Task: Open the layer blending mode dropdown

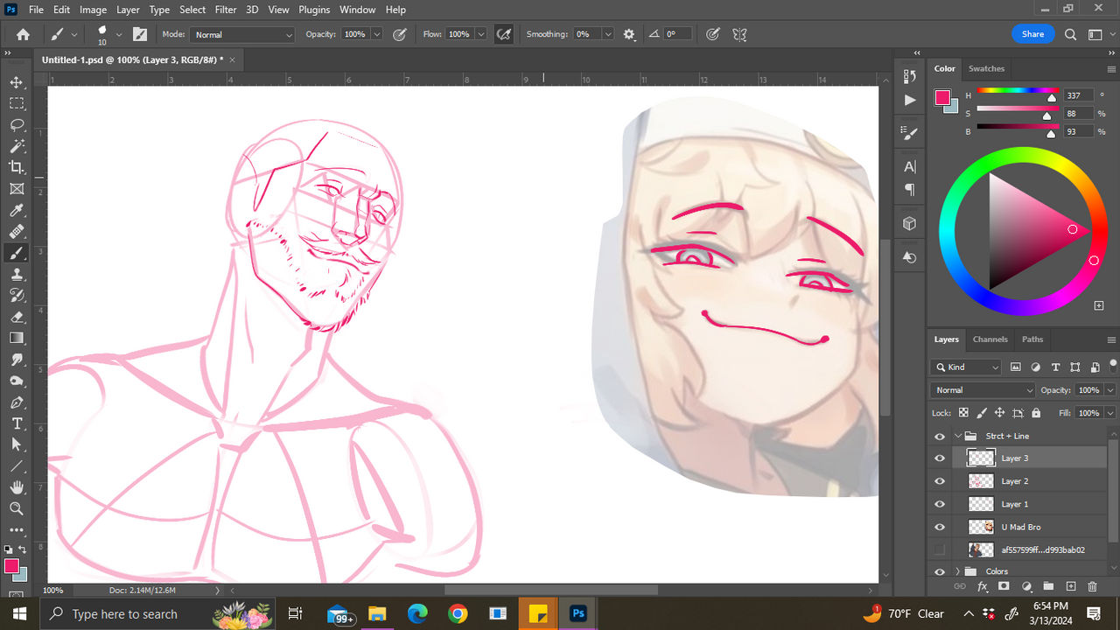Action: pos(983,390)
